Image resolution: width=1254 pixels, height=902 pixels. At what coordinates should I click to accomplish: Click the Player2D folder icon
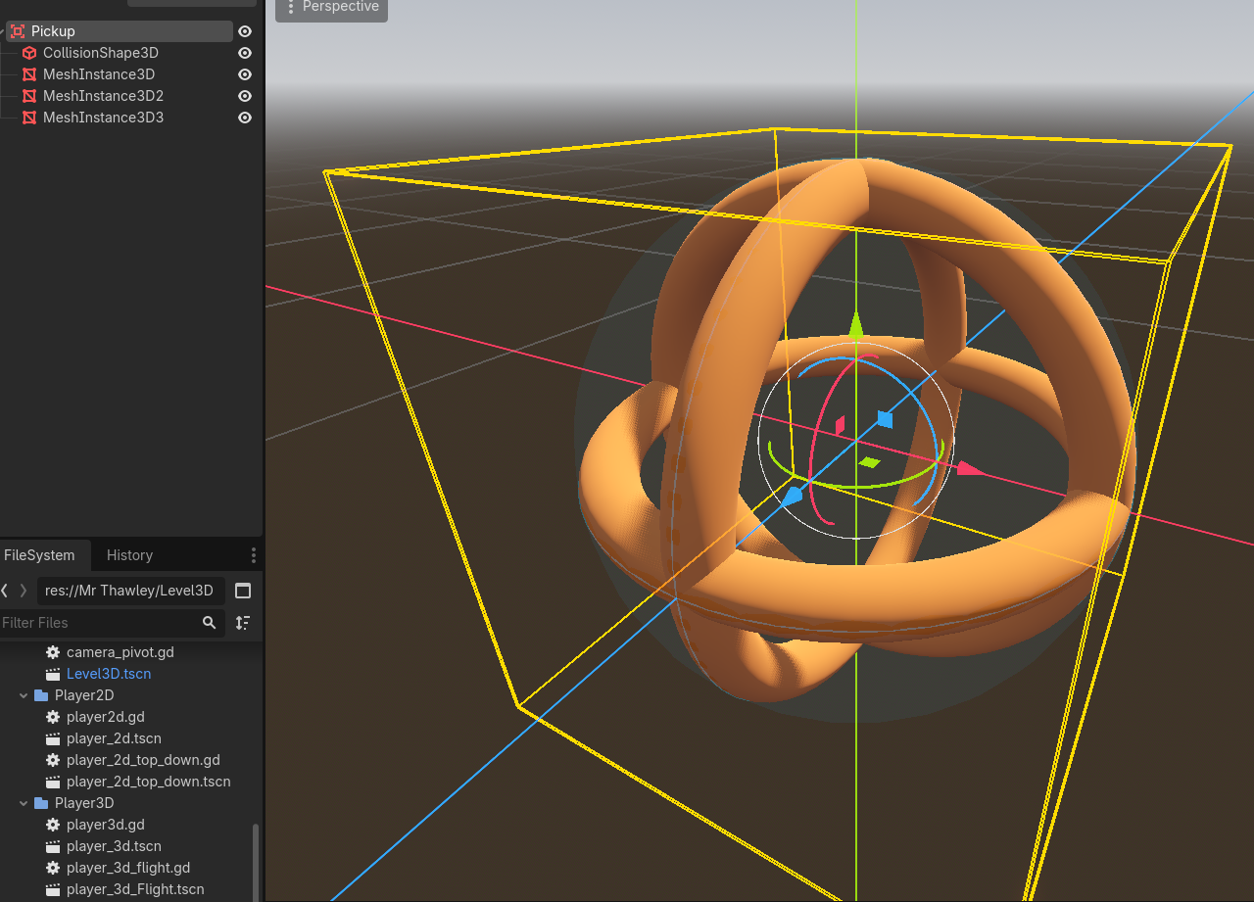pos(41,695)
